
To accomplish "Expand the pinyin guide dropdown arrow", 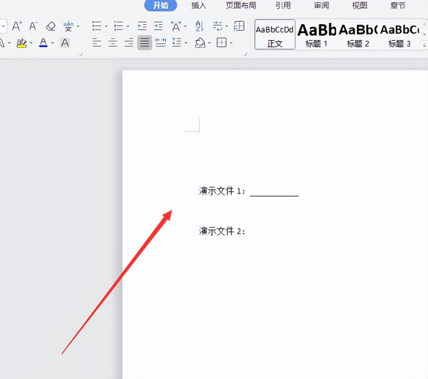I will (78, 26).
